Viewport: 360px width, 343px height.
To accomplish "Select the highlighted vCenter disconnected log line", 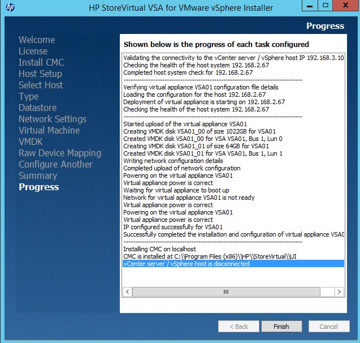I will coord(186,264).
